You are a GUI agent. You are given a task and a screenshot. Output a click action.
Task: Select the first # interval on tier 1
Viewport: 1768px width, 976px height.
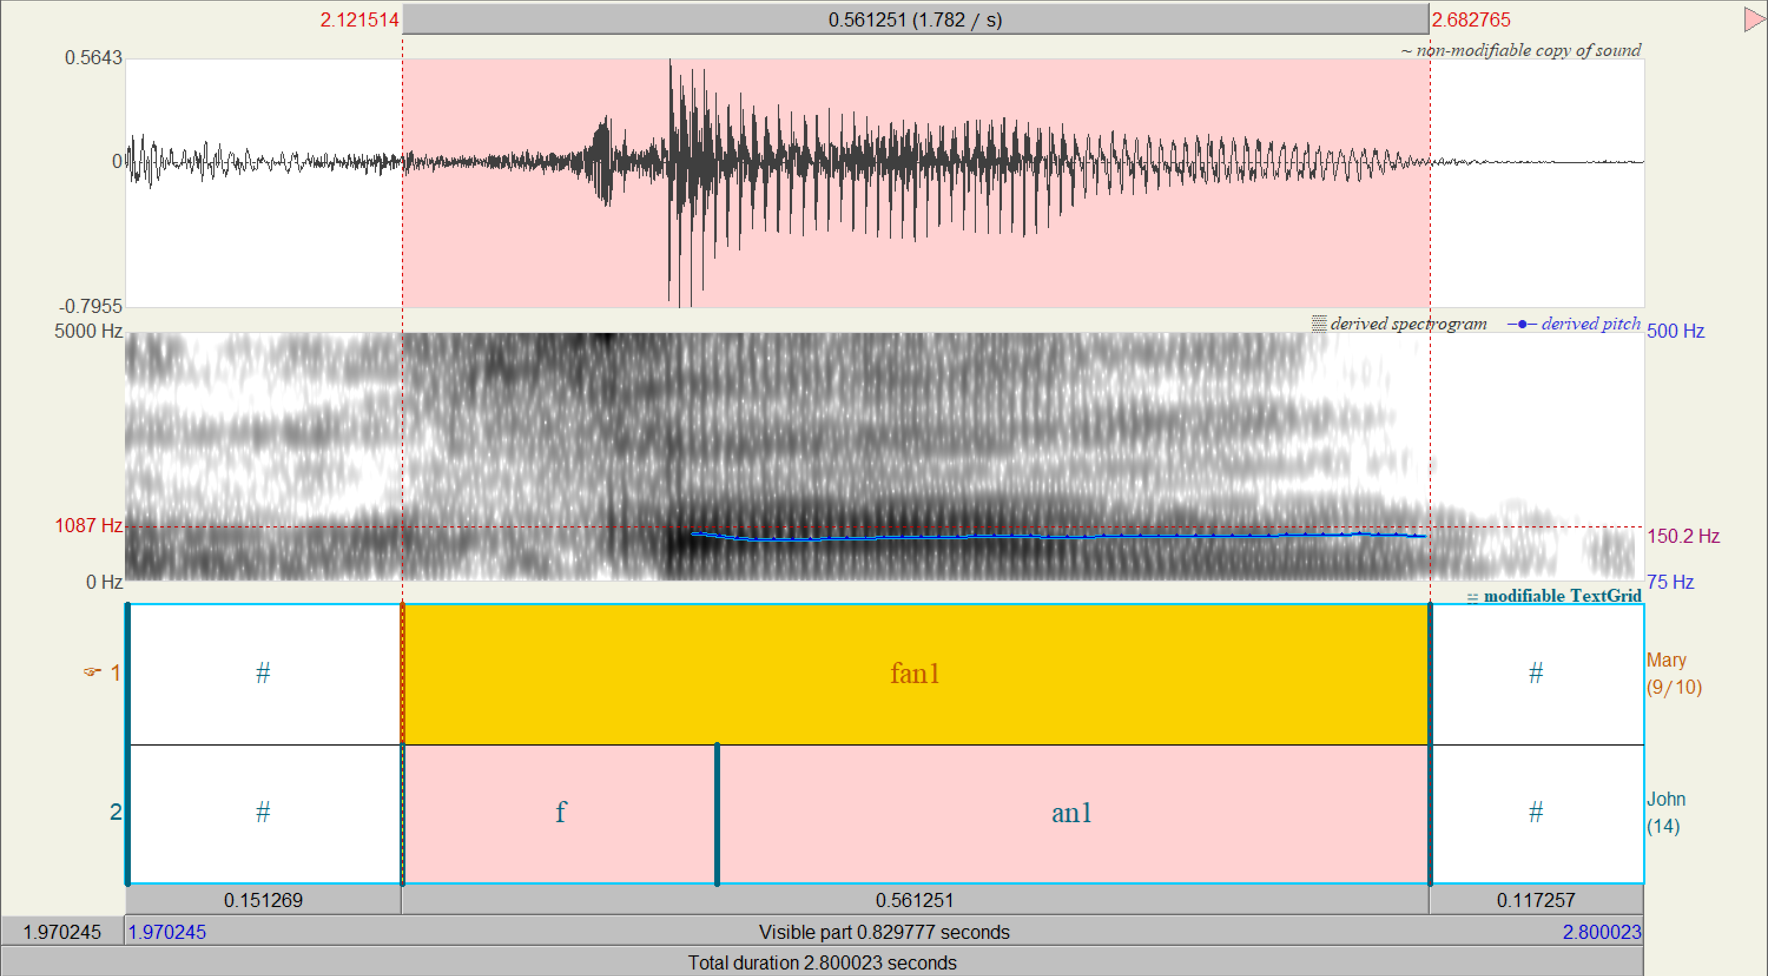point(263,674)
